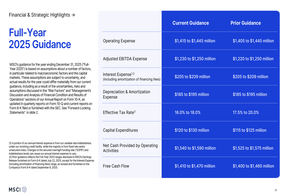Select current guidance value 16.0% to 18.0%
Viewport: 286px width, 196px height.
187,112
